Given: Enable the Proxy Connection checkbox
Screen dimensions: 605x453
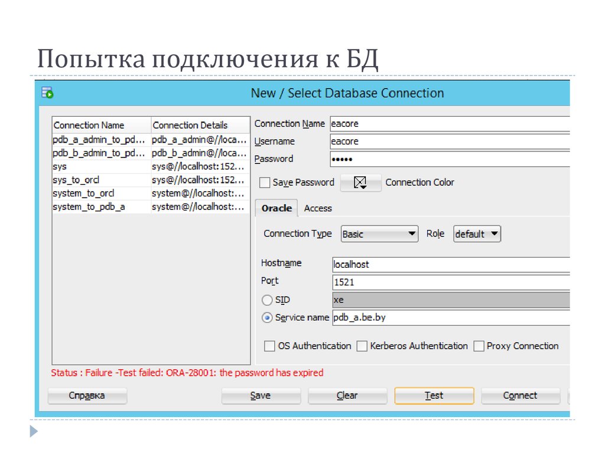Looking at the screenshot, I should coord(479,346).
